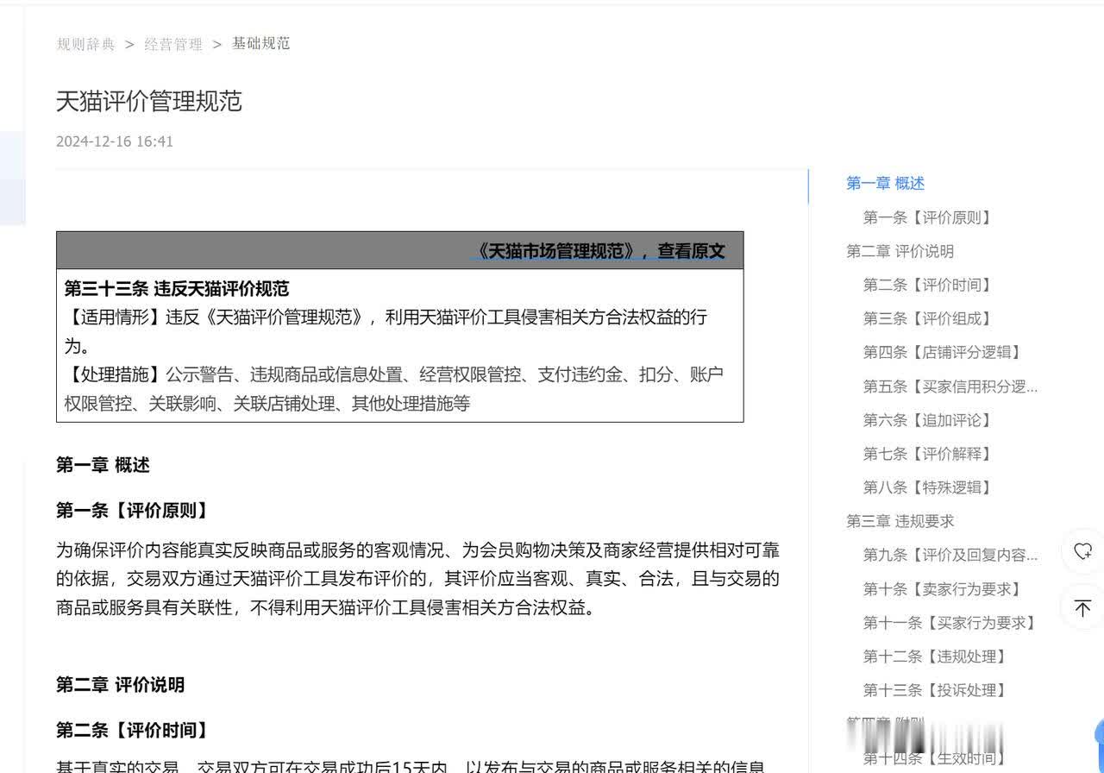Screen dimensions: 1104x773
Task: Select 第五条【买家信用积分逻... outline entry
Action: click(950, 386)
